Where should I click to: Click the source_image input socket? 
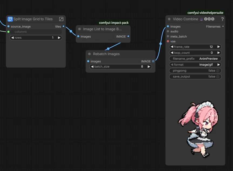click(8, 26)
